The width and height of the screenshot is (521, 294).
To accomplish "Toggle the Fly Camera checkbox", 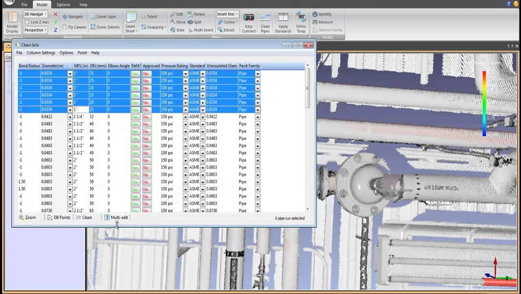I will 64,27.
